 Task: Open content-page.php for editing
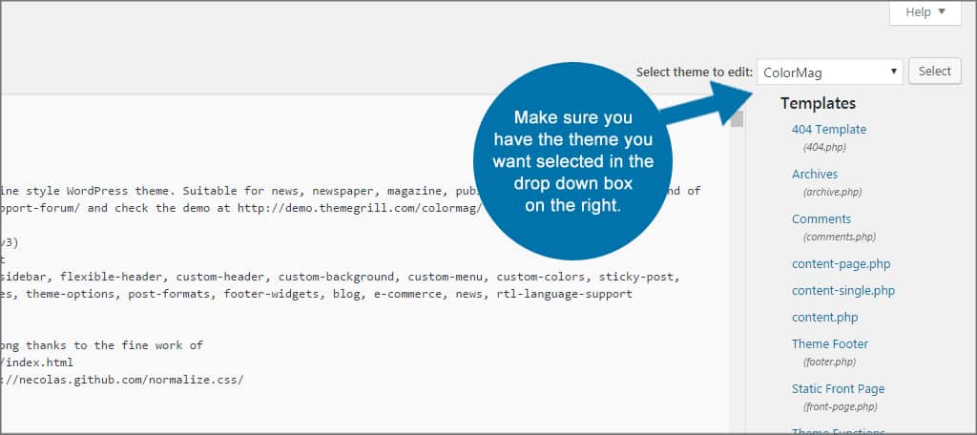(841, 263)
